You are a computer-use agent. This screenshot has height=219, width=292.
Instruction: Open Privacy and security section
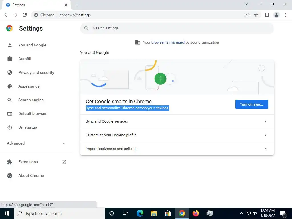point(36,73)
